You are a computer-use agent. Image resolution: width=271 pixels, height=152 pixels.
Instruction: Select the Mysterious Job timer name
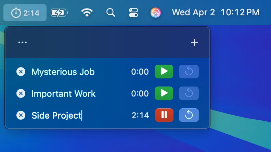coord(63,72)
